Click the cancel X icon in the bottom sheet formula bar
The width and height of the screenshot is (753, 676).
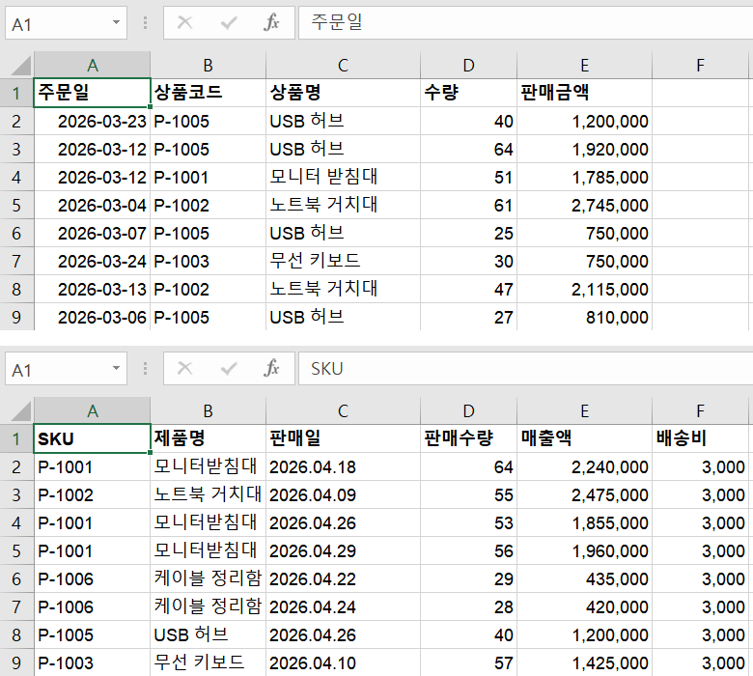(x=185, y=369)
